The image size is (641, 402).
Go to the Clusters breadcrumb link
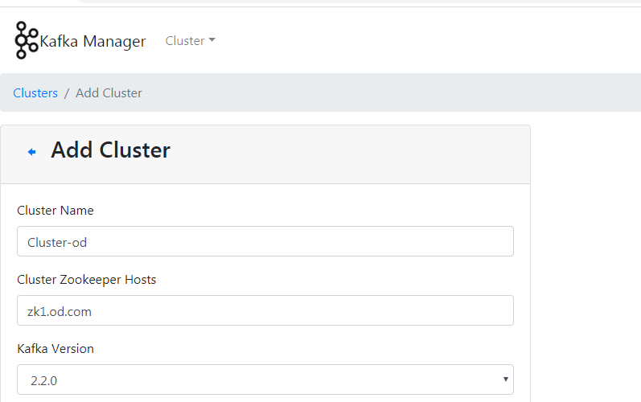pyautogui.click(x=35, y=92)
